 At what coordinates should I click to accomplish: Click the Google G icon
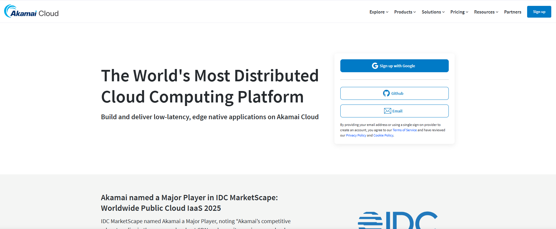[375, 66]
